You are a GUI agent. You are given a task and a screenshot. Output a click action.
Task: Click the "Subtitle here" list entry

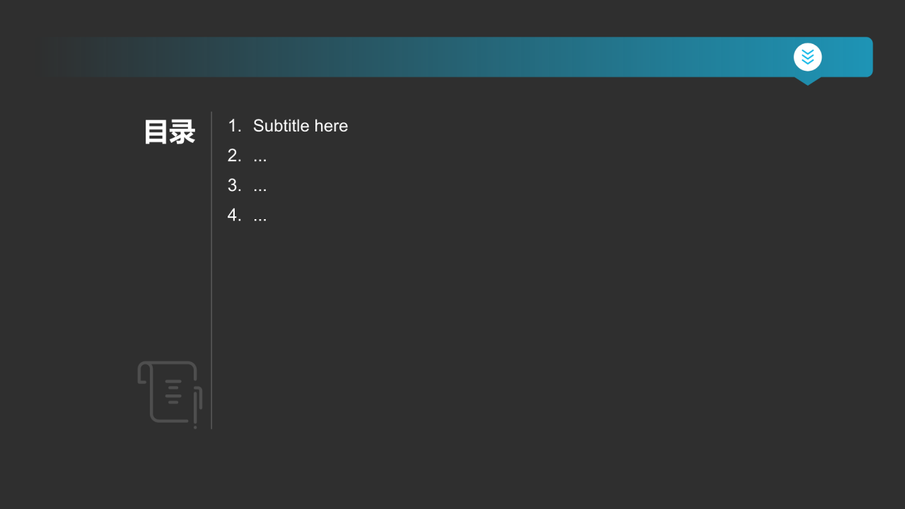[300, 126]
